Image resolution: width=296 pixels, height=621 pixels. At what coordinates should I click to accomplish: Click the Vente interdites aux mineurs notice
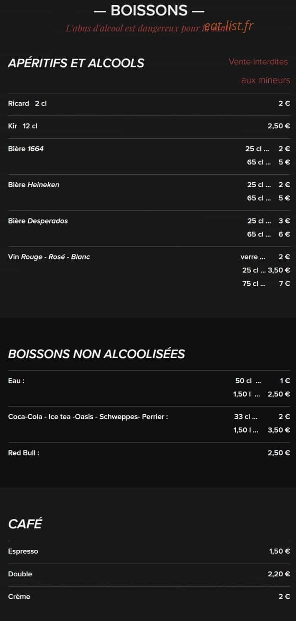(x=260, y=71)
